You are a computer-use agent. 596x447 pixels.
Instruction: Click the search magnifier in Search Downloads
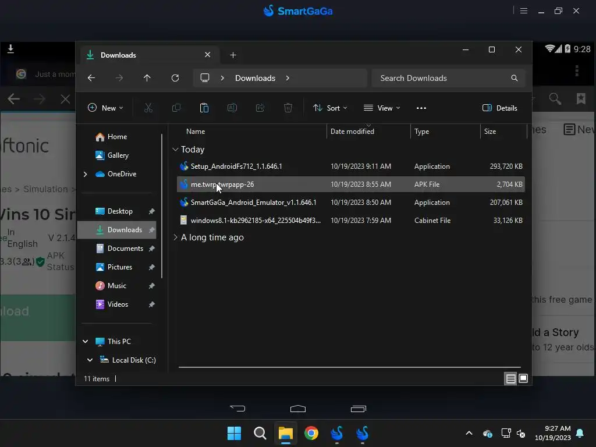click(x=515, y=78)
